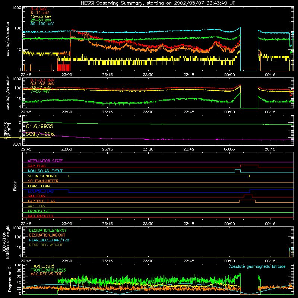Click the REAR_DEC_CHAN/128 legend label

[x=49, y=240]
